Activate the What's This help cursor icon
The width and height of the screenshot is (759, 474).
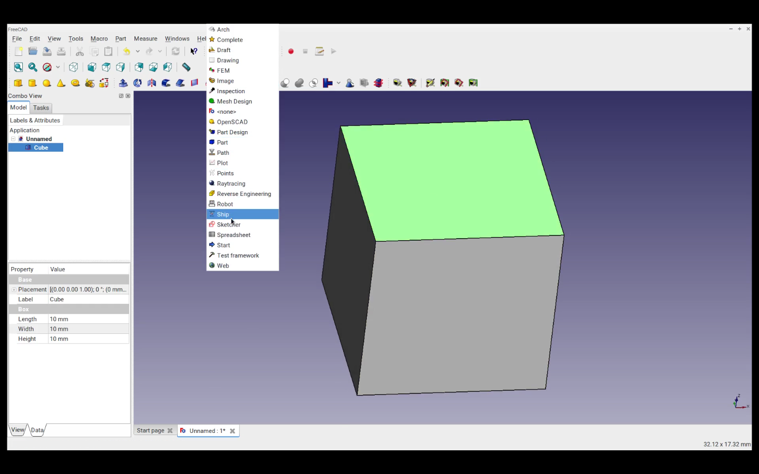point(194,52)
